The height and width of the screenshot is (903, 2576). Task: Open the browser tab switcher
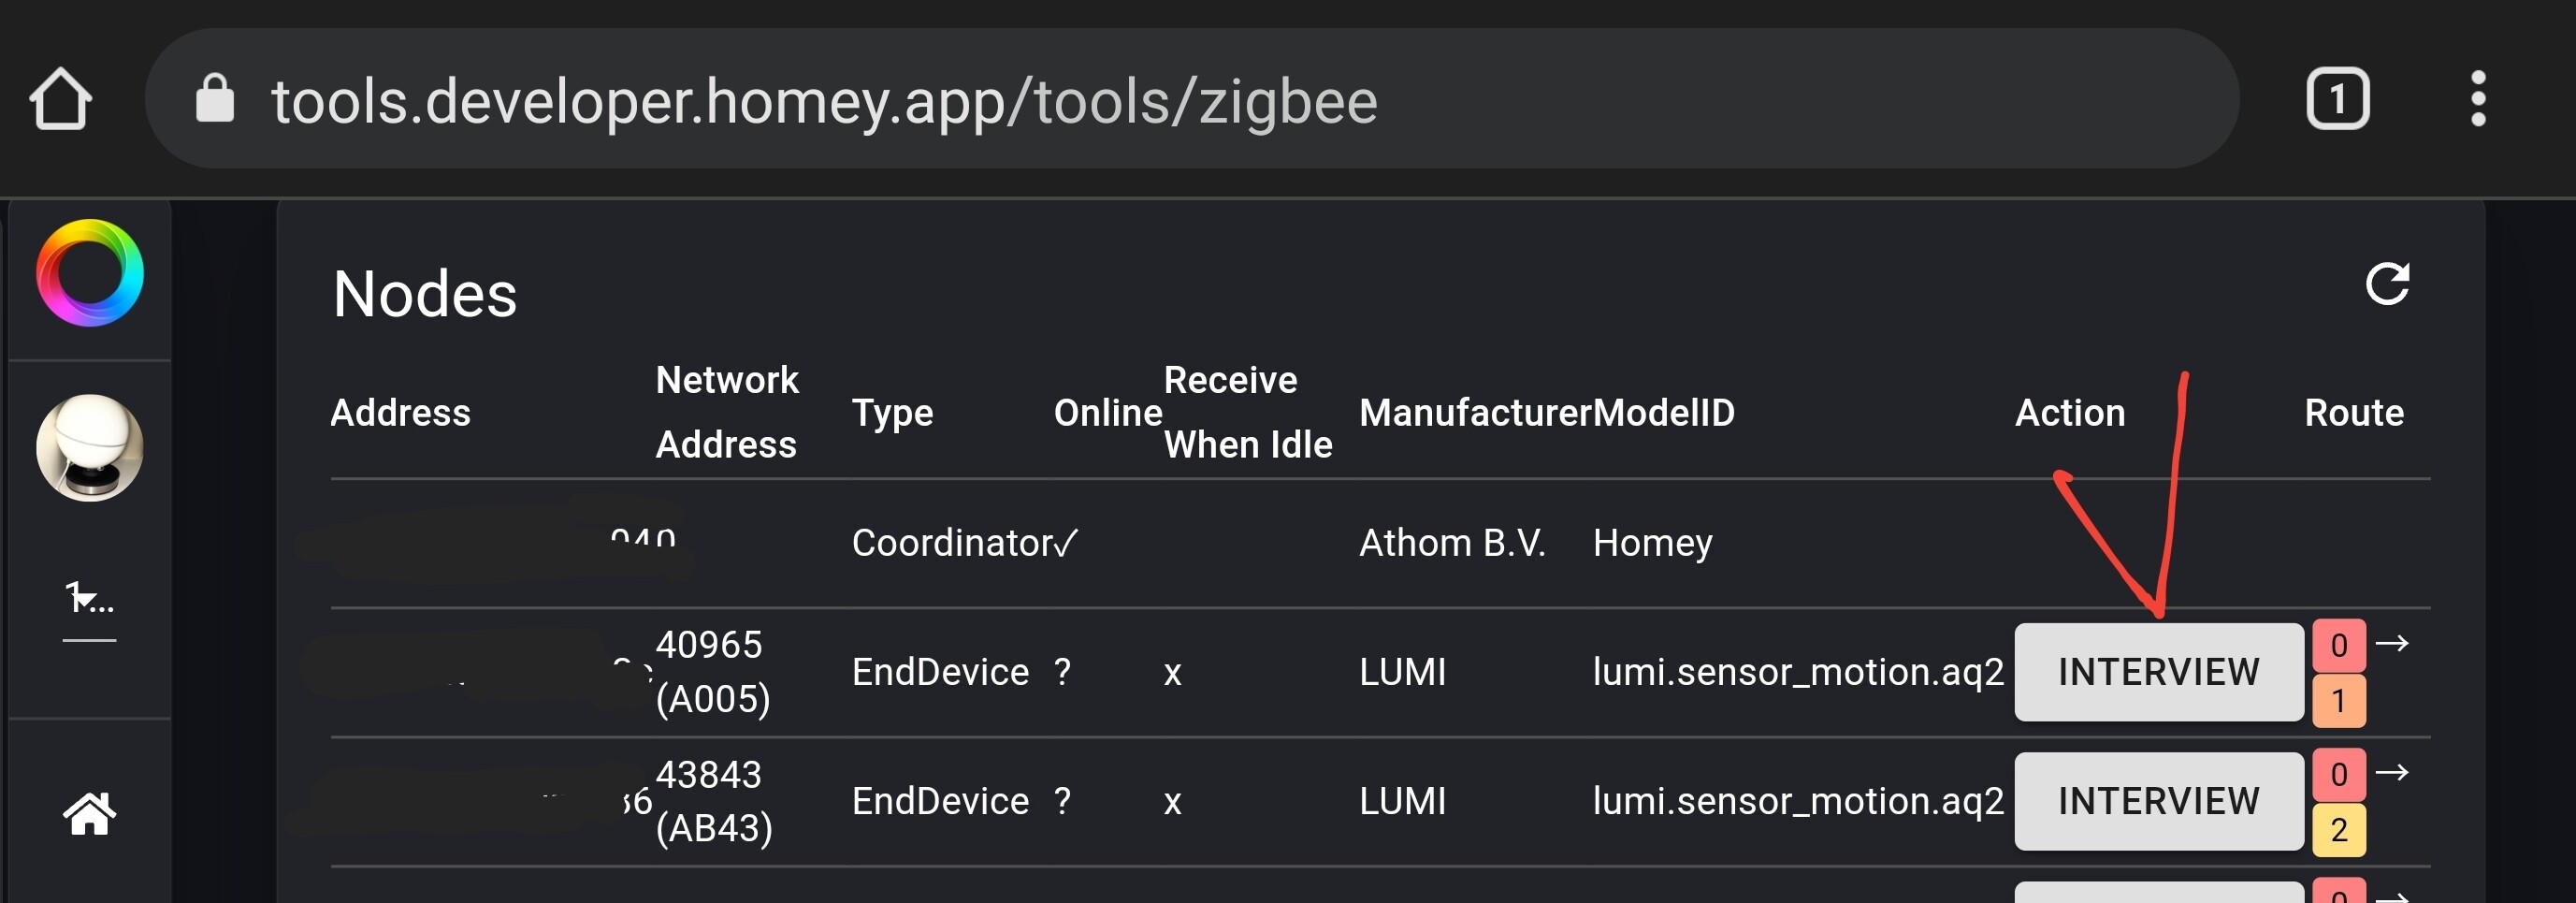[x=2337, y=99]
